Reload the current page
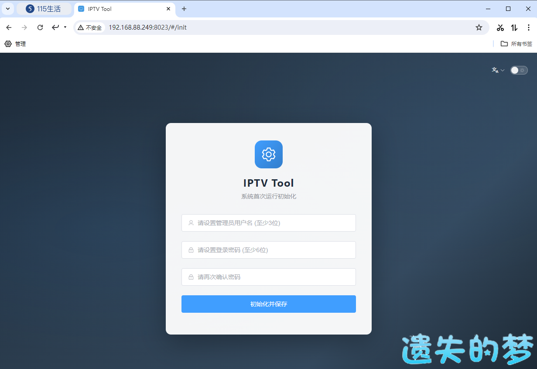Viewport: 537px width, 369px height. tap(40, 27)
